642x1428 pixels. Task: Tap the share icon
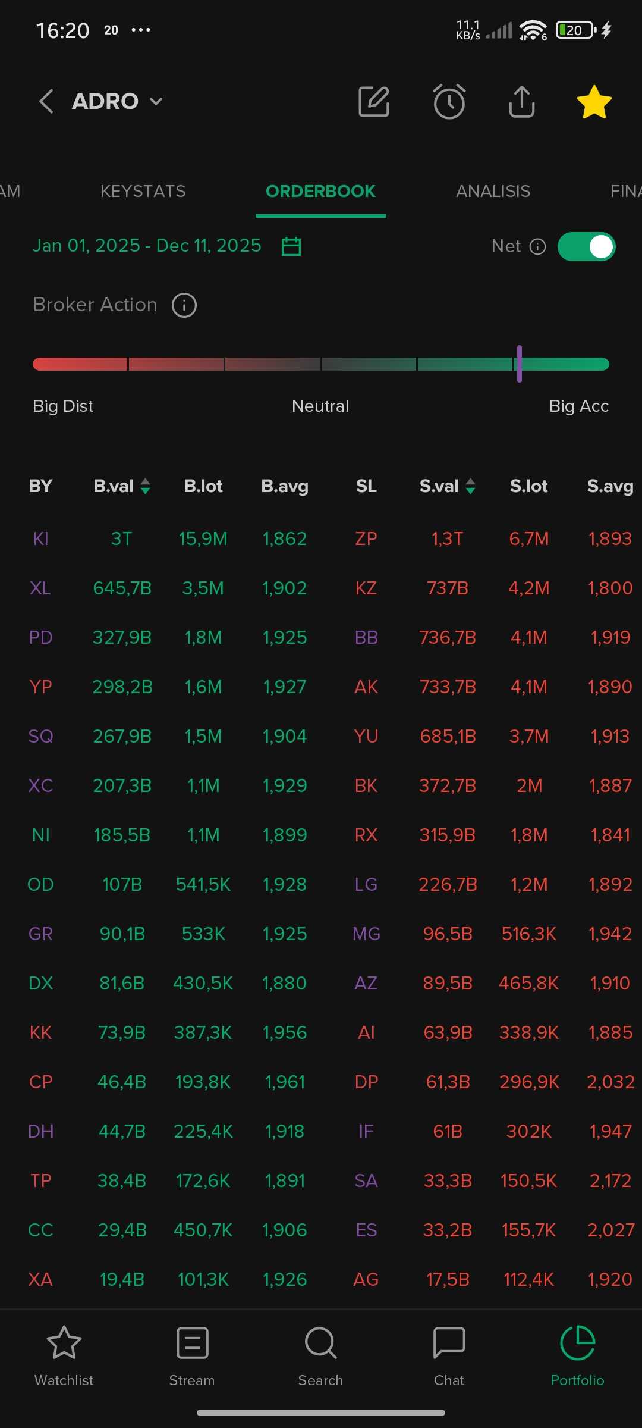pos(522,102)
